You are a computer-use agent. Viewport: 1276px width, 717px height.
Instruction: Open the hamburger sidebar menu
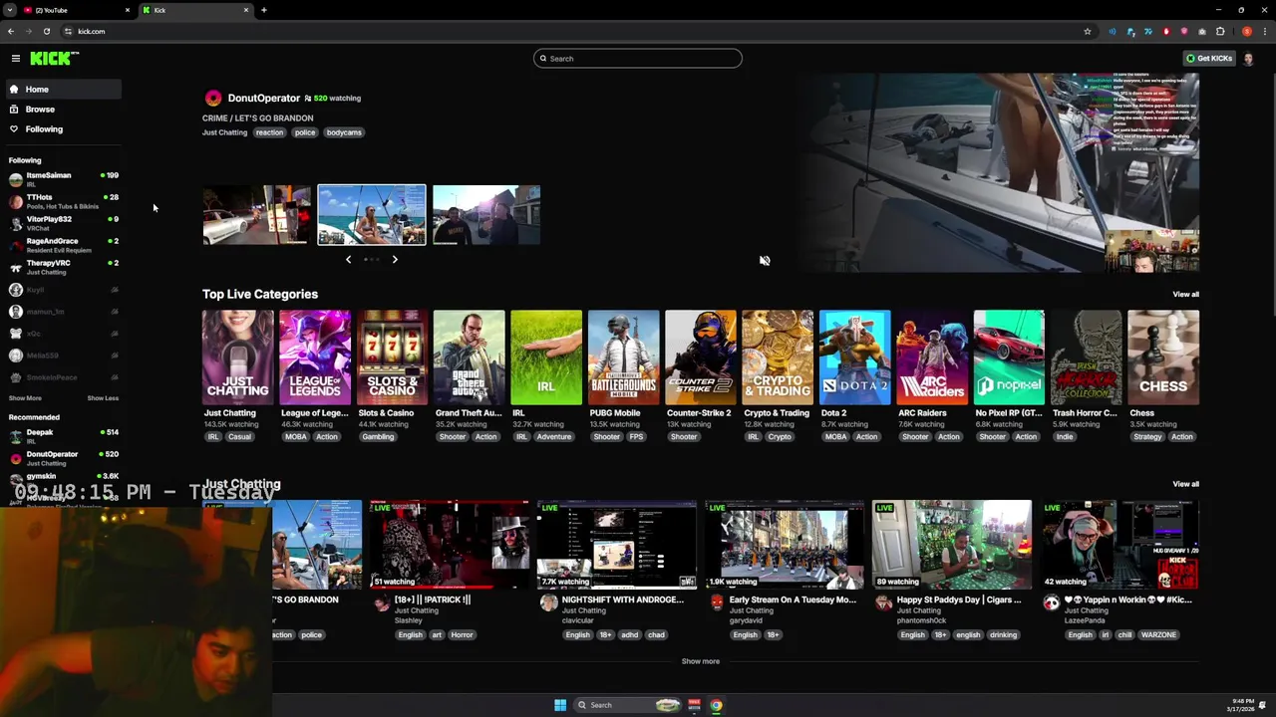pyautogui.click(x=15, y=59)
